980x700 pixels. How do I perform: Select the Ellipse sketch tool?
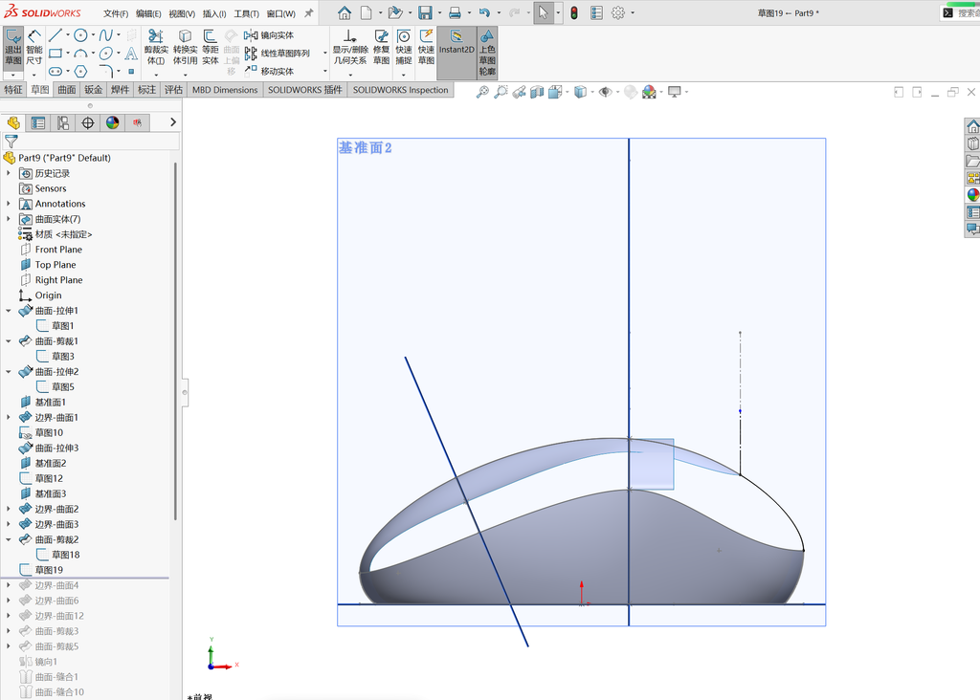[x=105, y=54]
